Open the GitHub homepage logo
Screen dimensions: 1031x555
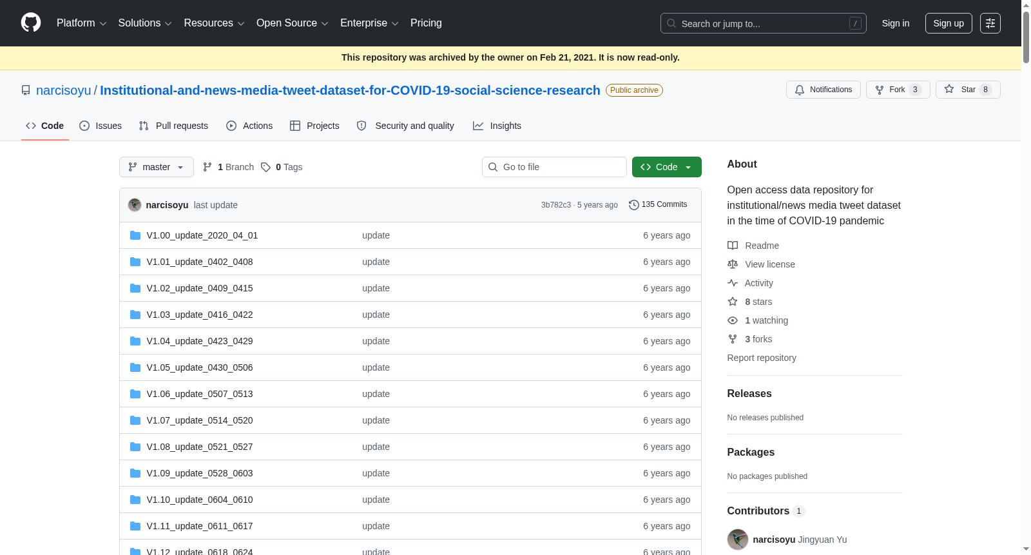(x=31, y=23)
